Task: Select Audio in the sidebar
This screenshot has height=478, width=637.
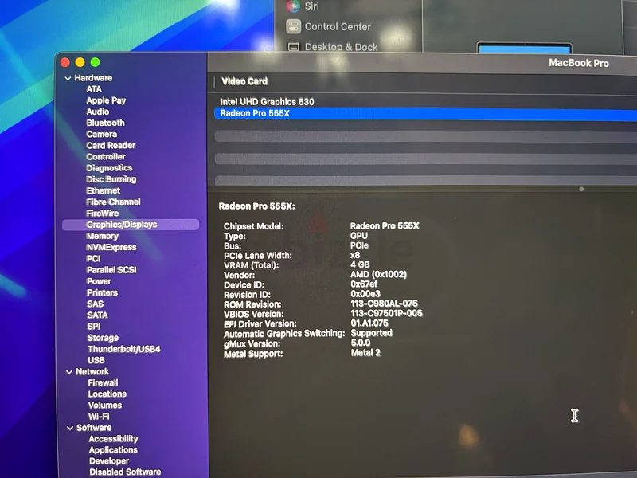Action: coord(97,112)
